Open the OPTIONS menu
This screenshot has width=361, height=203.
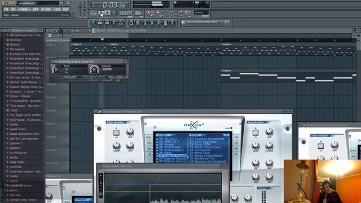point(46,9)
